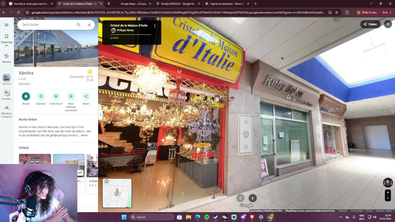Open Steam from the taskbar
The width and height of the screenshot is (395, 222).
[x=216, y=217]
